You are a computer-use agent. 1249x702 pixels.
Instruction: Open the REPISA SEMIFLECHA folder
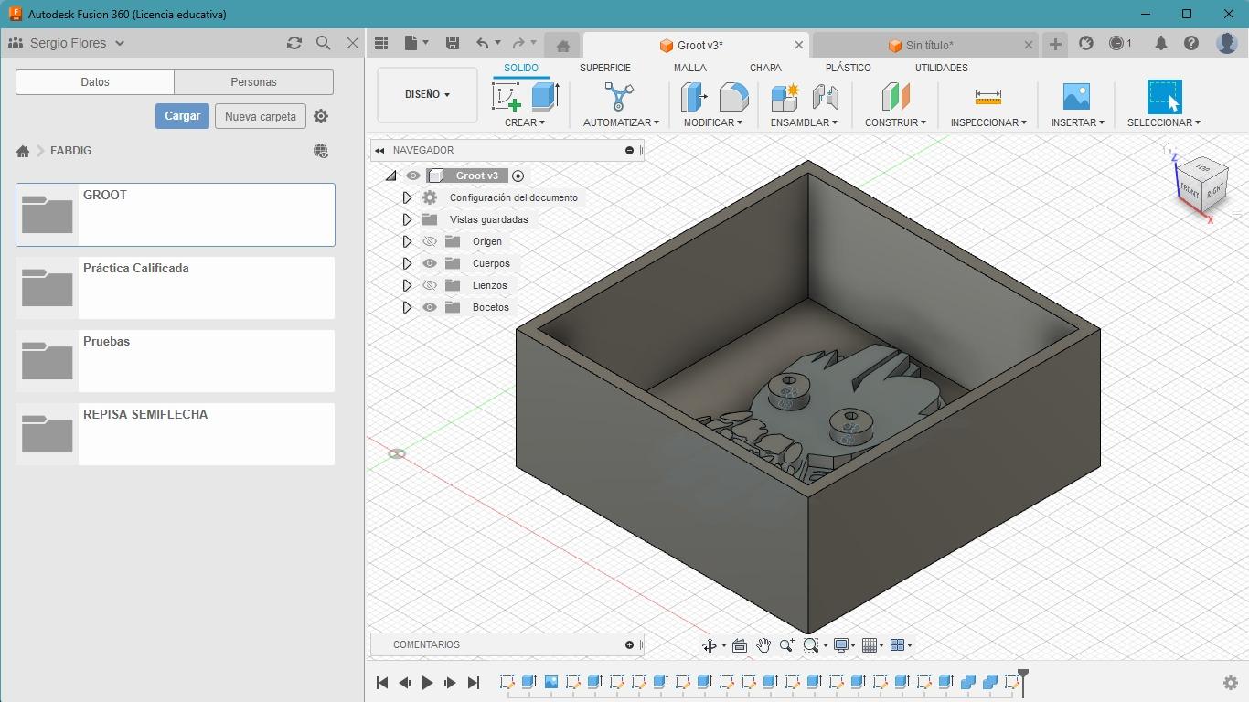tap(176, 434)
